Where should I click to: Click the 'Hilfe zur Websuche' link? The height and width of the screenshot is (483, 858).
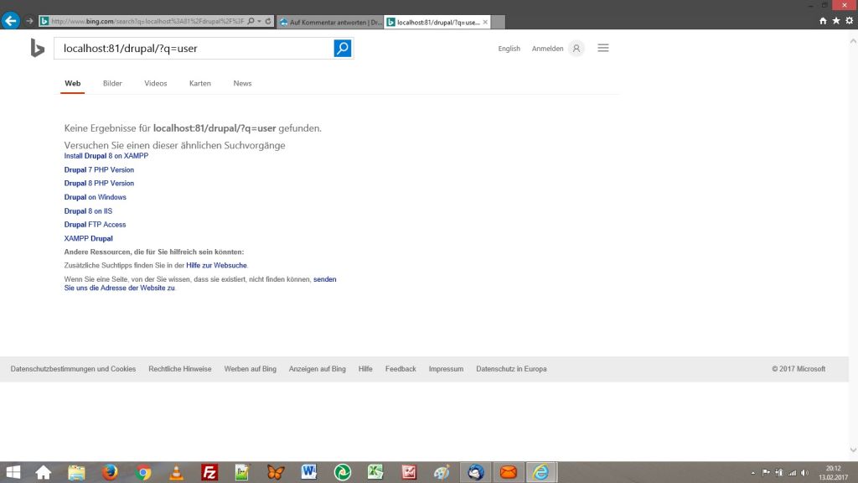pos(216,265)
